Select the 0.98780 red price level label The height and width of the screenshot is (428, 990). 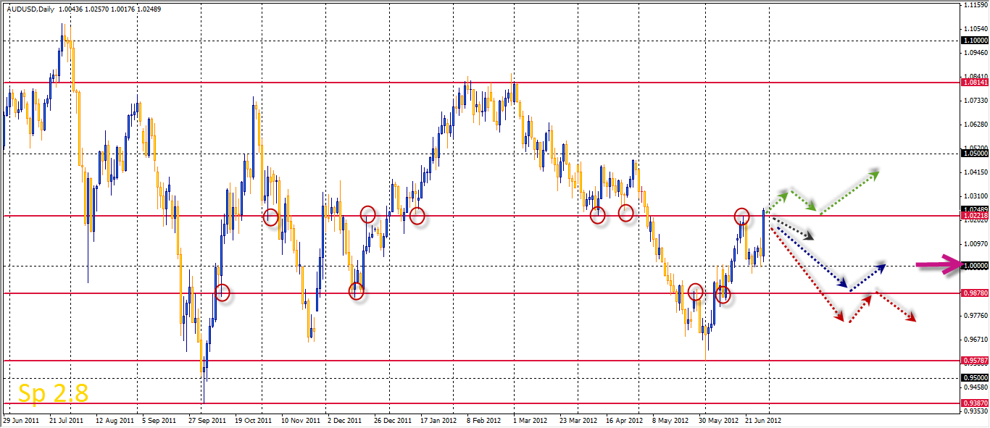pos(975,293)
